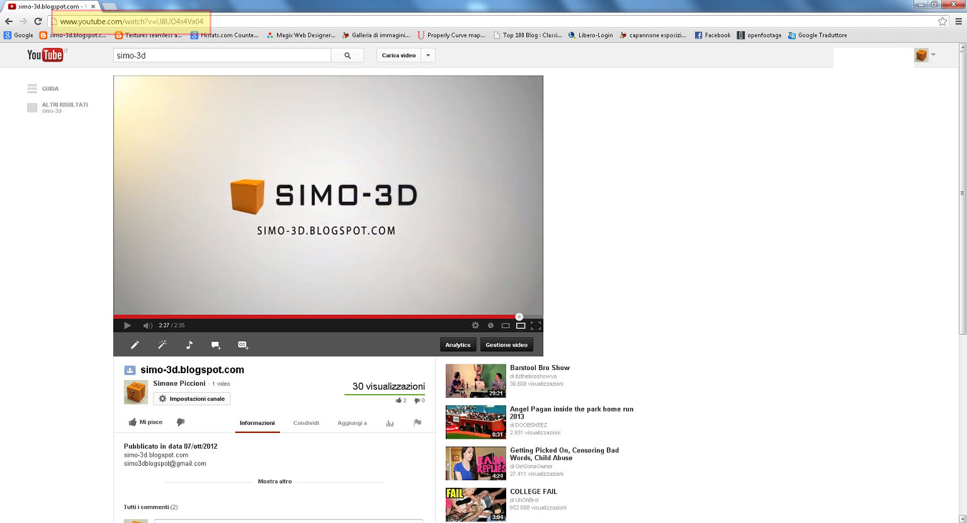The width and height of the screenshot is (967, 523).
Task: Enter fullscreen via the player fullscreen icon
Action: pyautogui.click(x=536, y=325)
